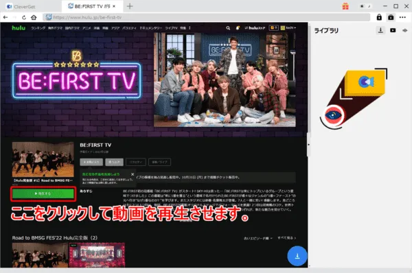Image resolution: width=412 pixels, height=273 pixels.
Task: Click すべて見る link
Action: click(286, 238)
